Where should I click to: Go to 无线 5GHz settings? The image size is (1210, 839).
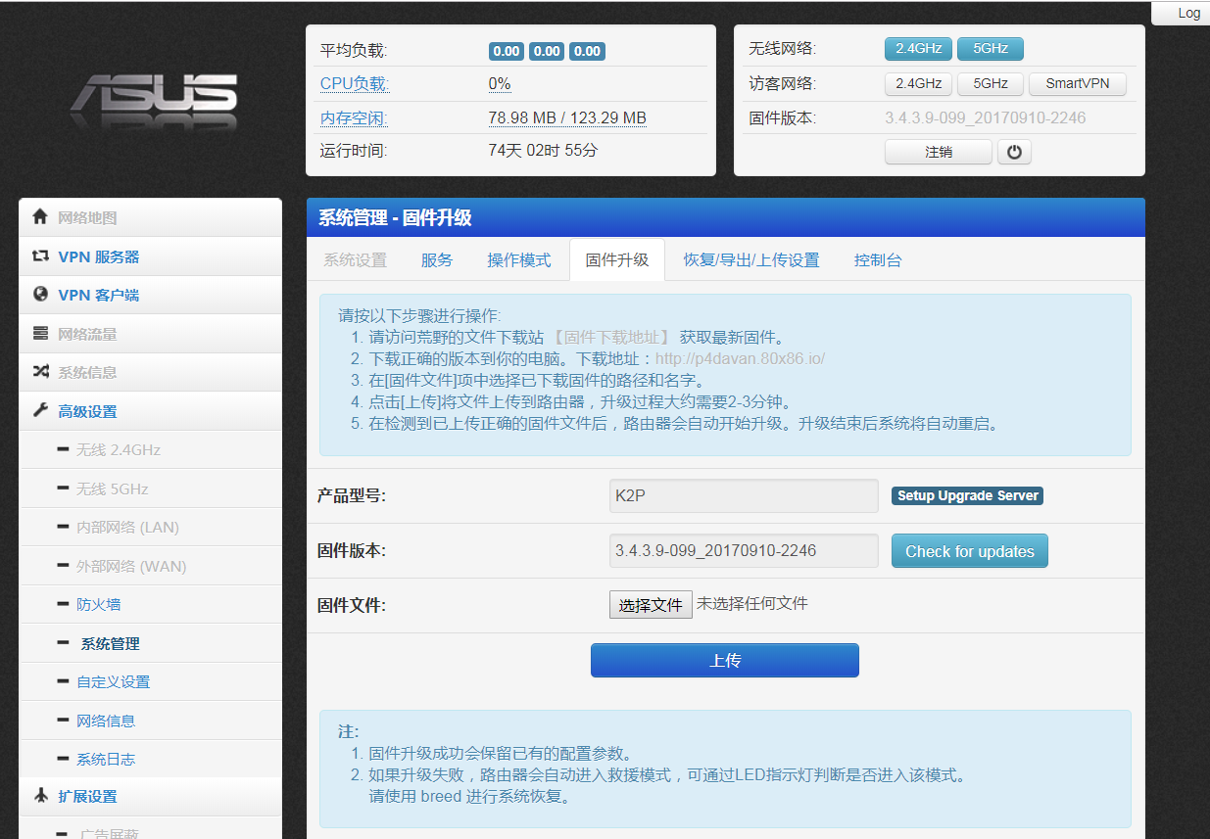(x=150, y=489)
